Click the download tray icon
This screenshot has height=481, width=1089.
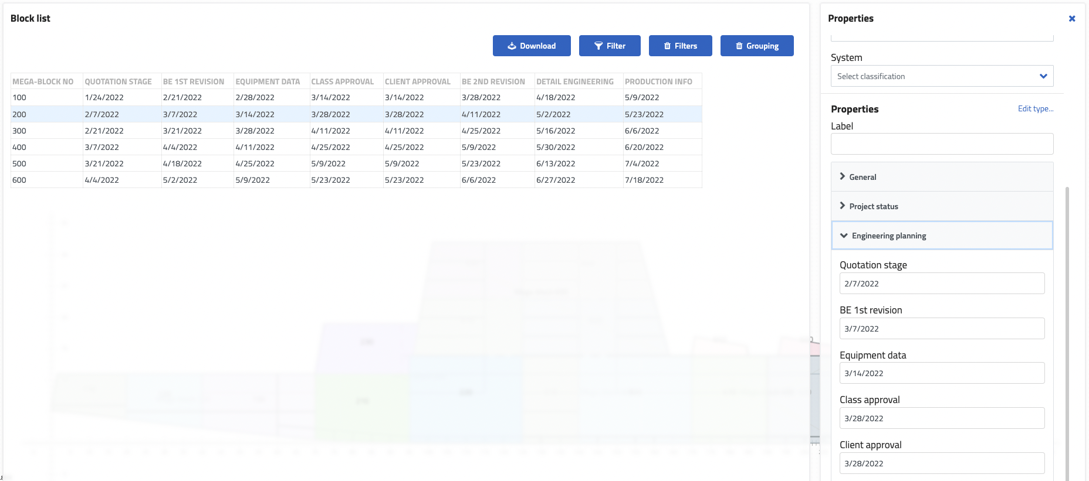[512, 46]
